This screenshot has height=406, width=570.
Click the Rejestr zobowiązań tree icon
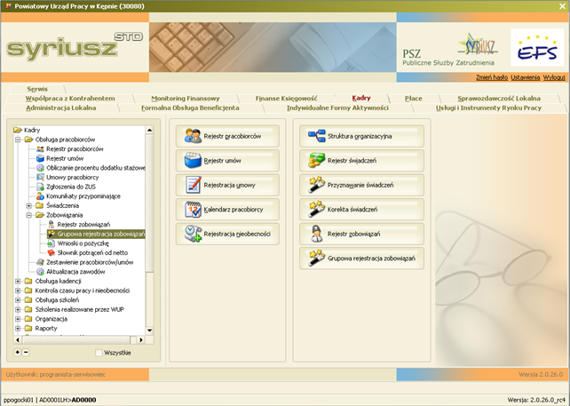[x=51, y=225]
